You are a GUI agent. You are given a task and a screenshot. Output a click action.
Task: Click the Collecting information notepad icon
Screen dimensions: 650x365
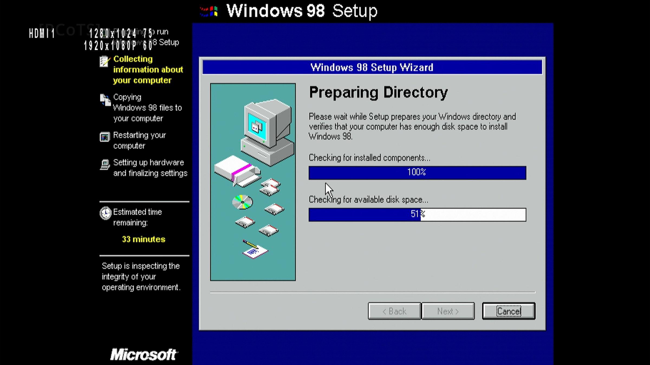coord(105,61)
